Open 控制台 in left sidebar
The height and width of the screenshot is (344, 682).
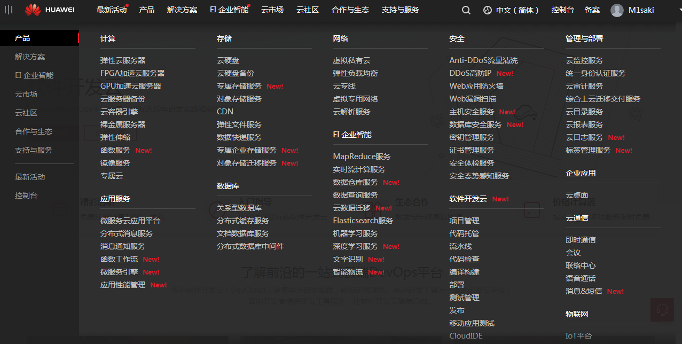pyautogui.click(x=26, y=196)
